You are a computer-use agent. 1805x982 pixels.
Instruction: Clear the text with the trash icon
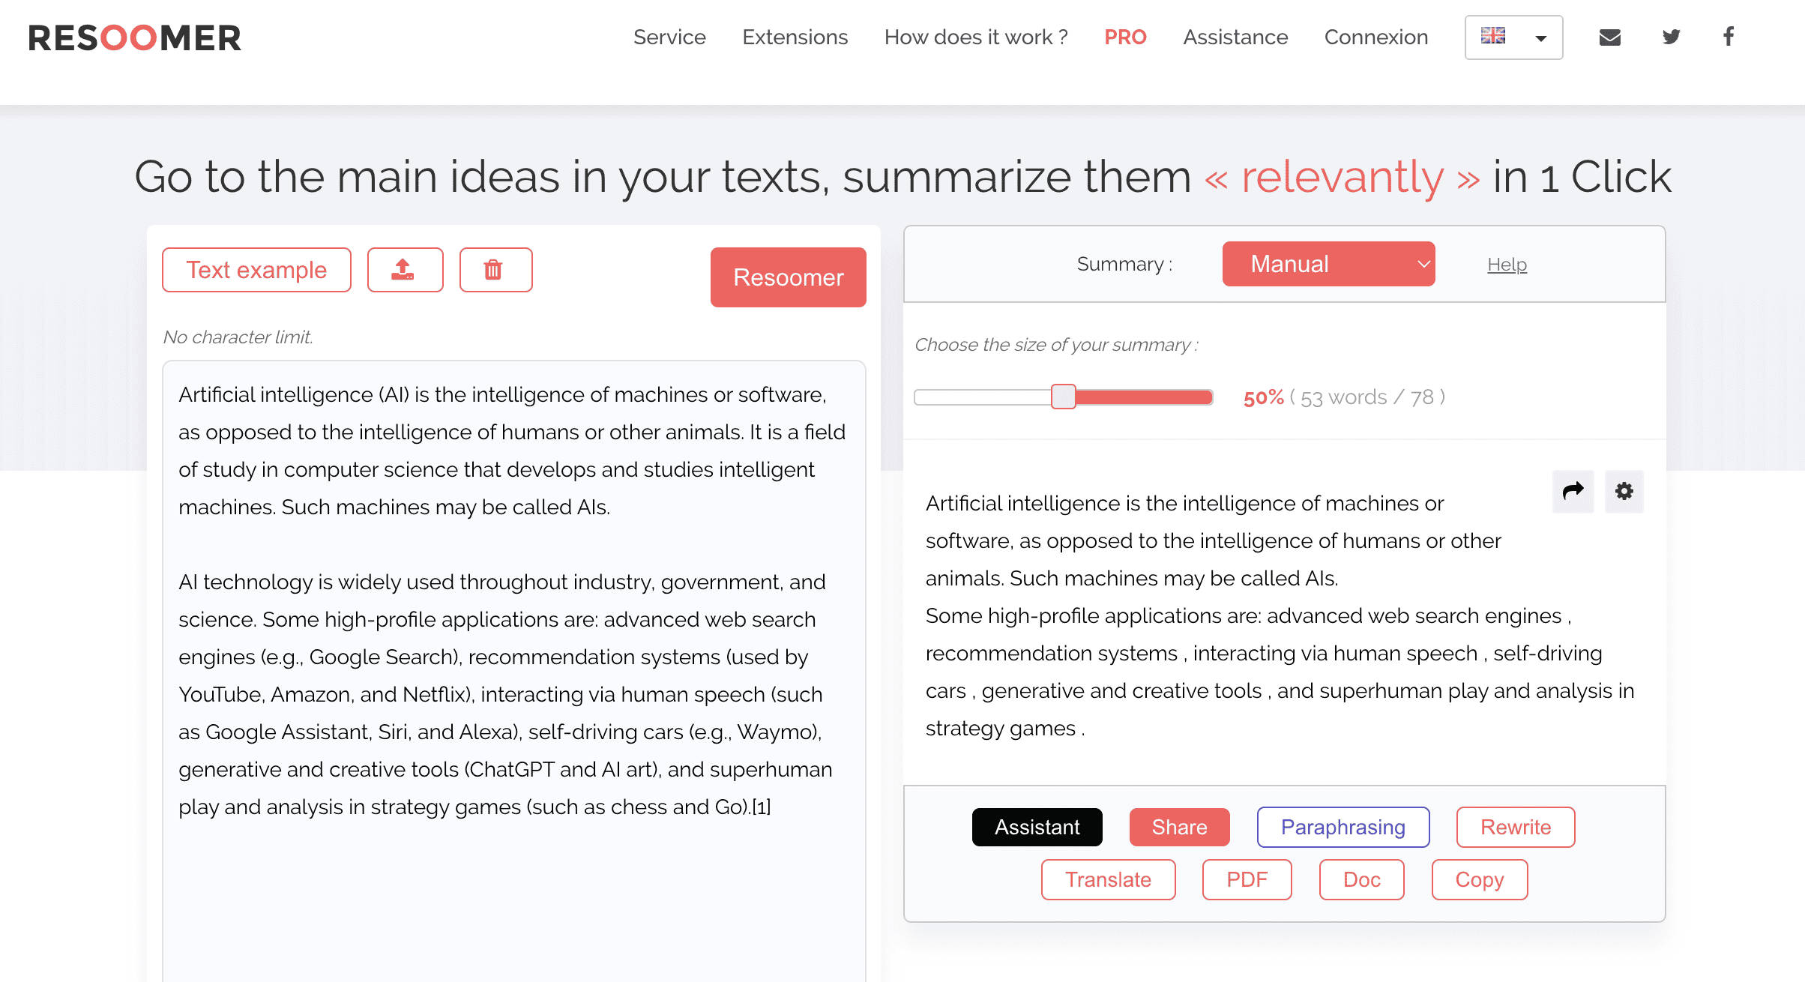click(495, 269)
